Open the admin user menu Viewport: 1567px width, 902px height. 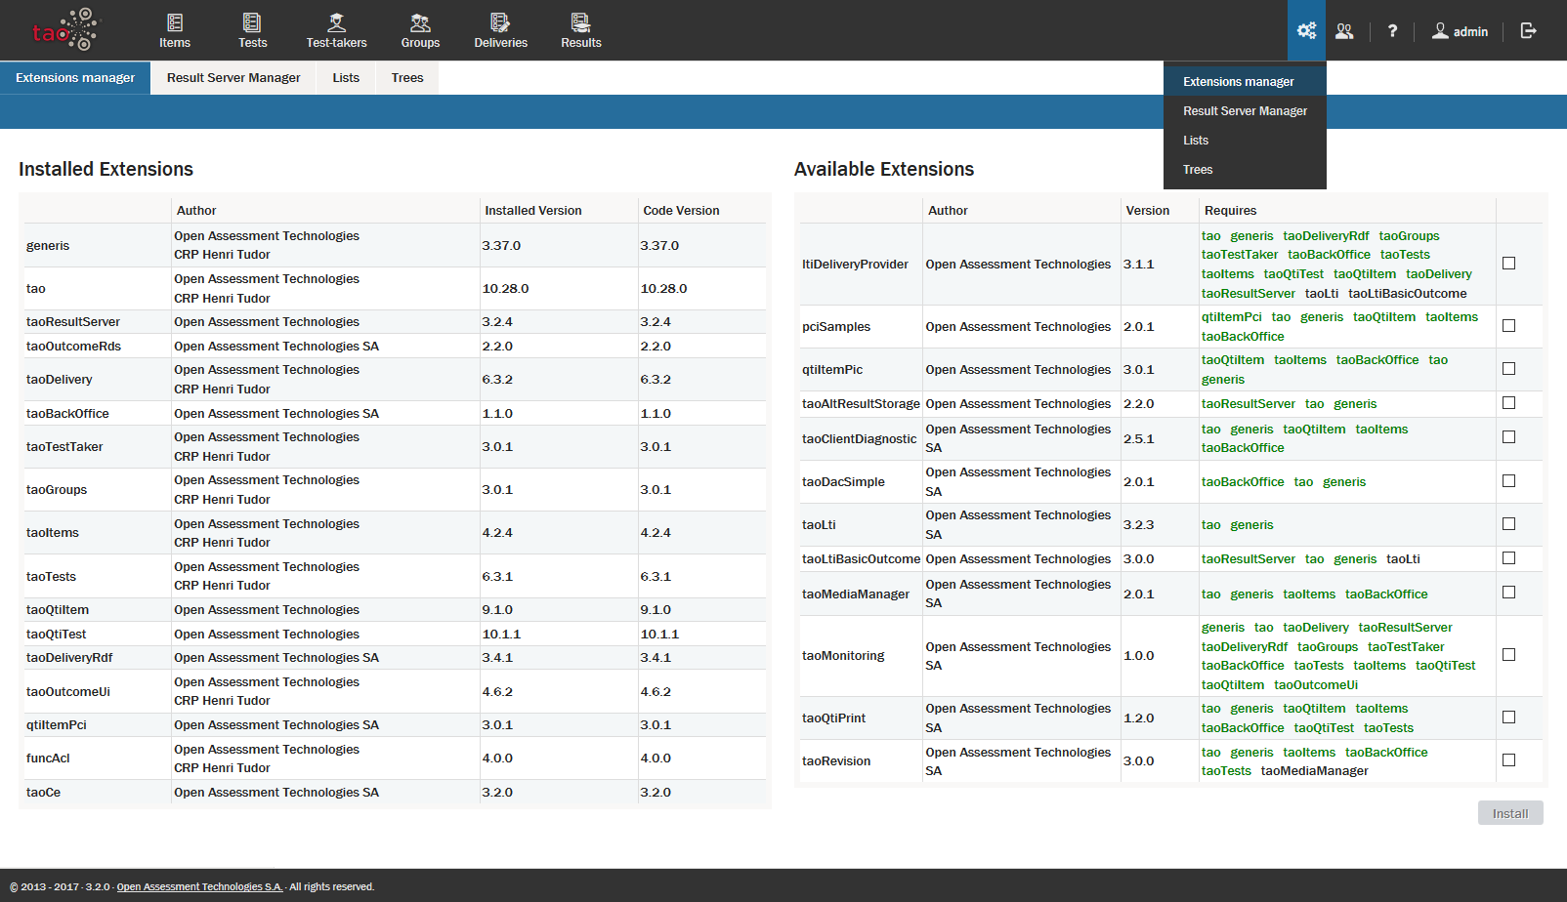coord(1460,31)
